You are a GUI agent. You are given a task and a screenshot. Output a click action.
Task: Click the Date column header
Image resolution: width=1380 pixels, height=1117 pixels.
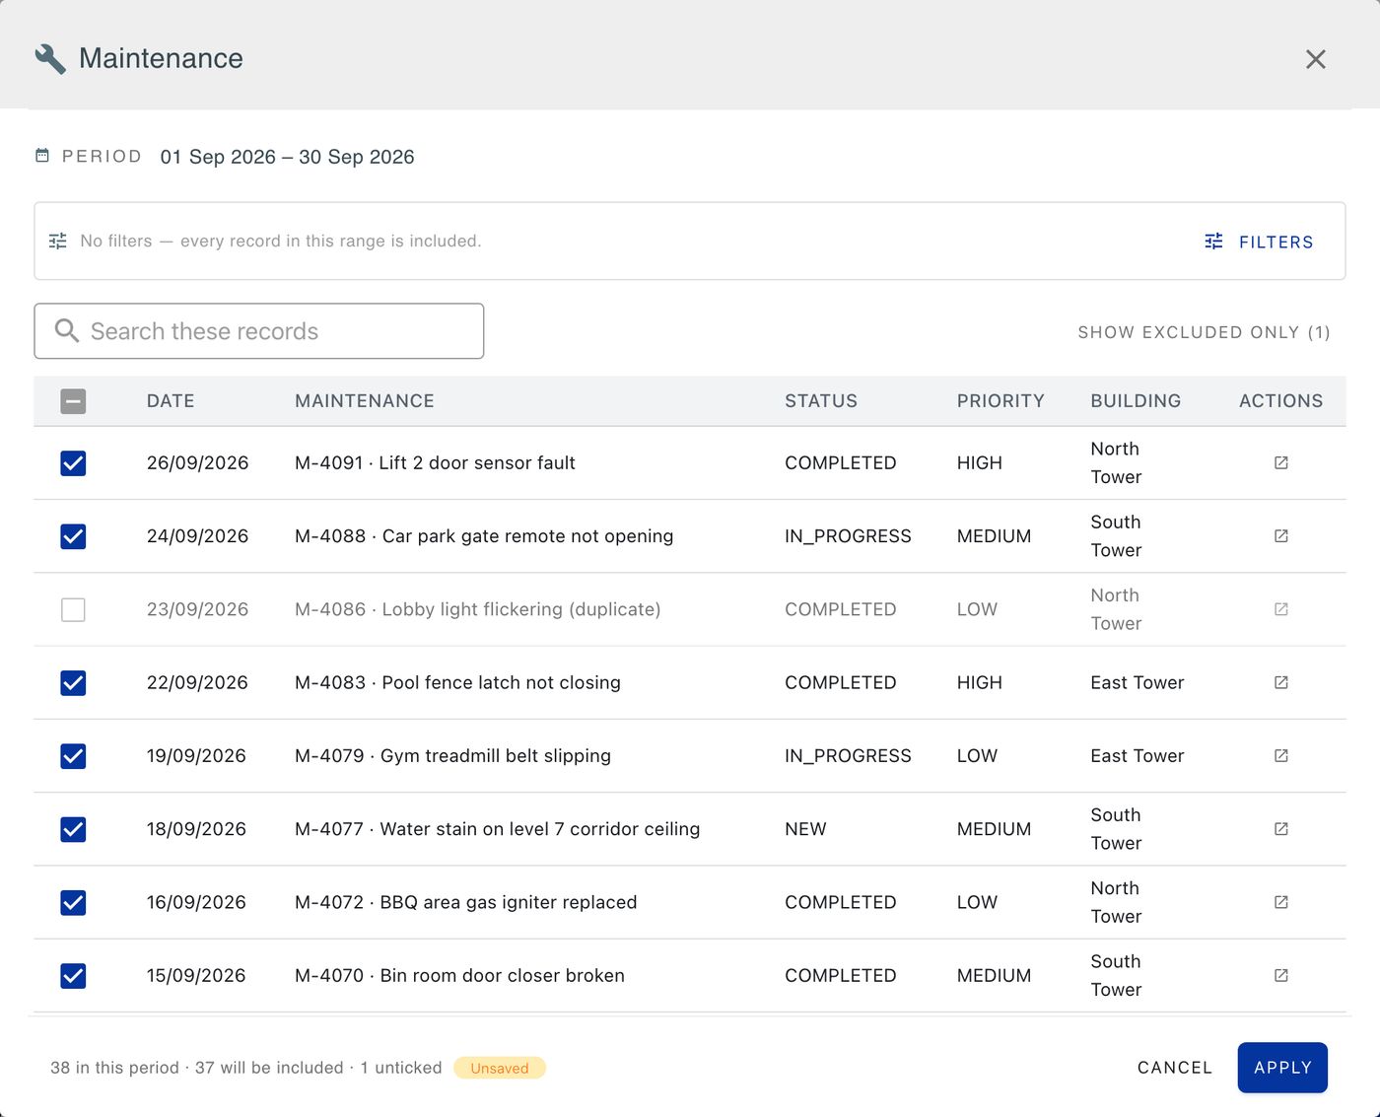pos(171,401)
